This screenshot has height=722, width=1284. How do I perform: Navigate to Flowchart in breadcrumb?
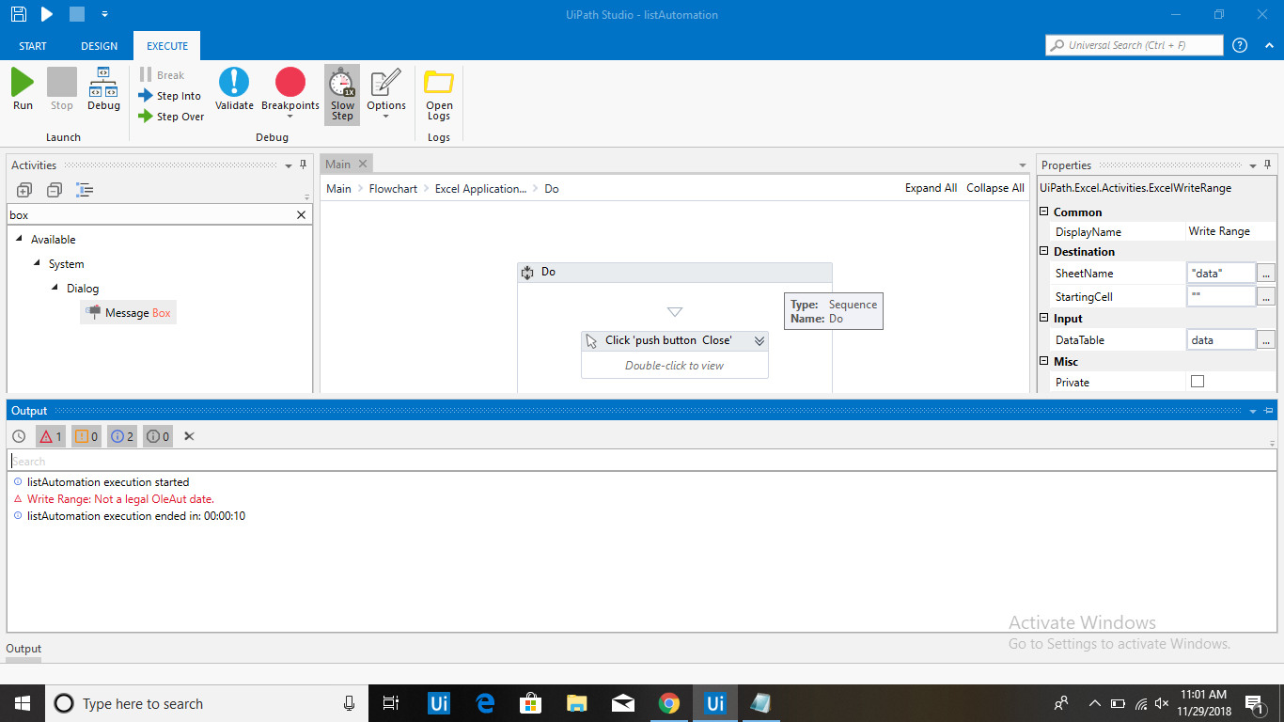[393, 189]
